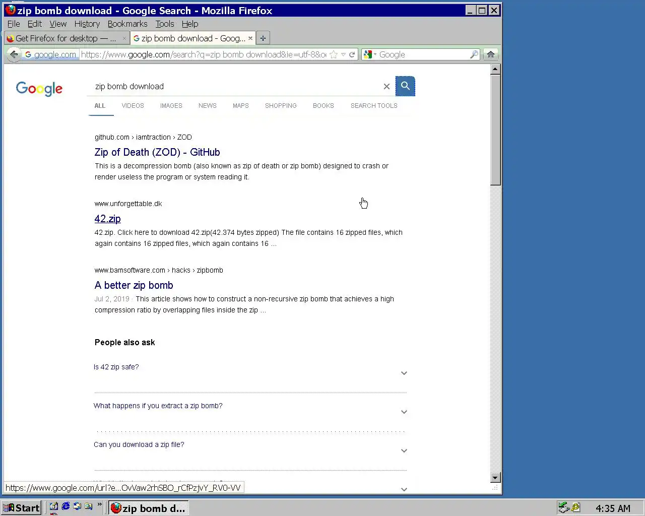Open the Bookmarks menu

127,24
